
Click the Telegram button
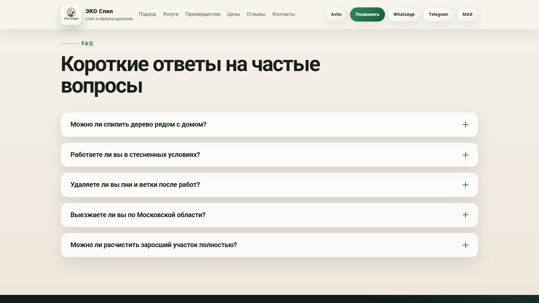point(439,14)
